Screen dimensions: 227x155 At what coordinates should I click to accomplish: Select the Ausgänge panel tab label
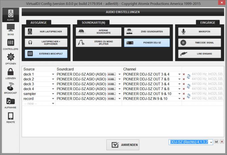pyautogui.click(x=39, y=23)
